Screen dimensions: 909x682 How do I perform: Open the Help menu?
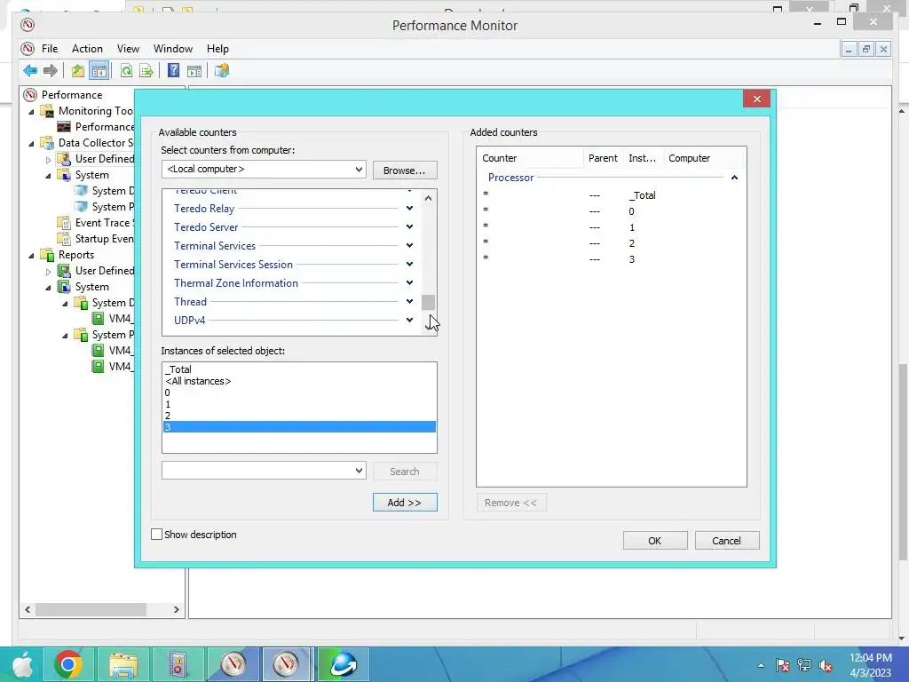[x=217, y=49]
